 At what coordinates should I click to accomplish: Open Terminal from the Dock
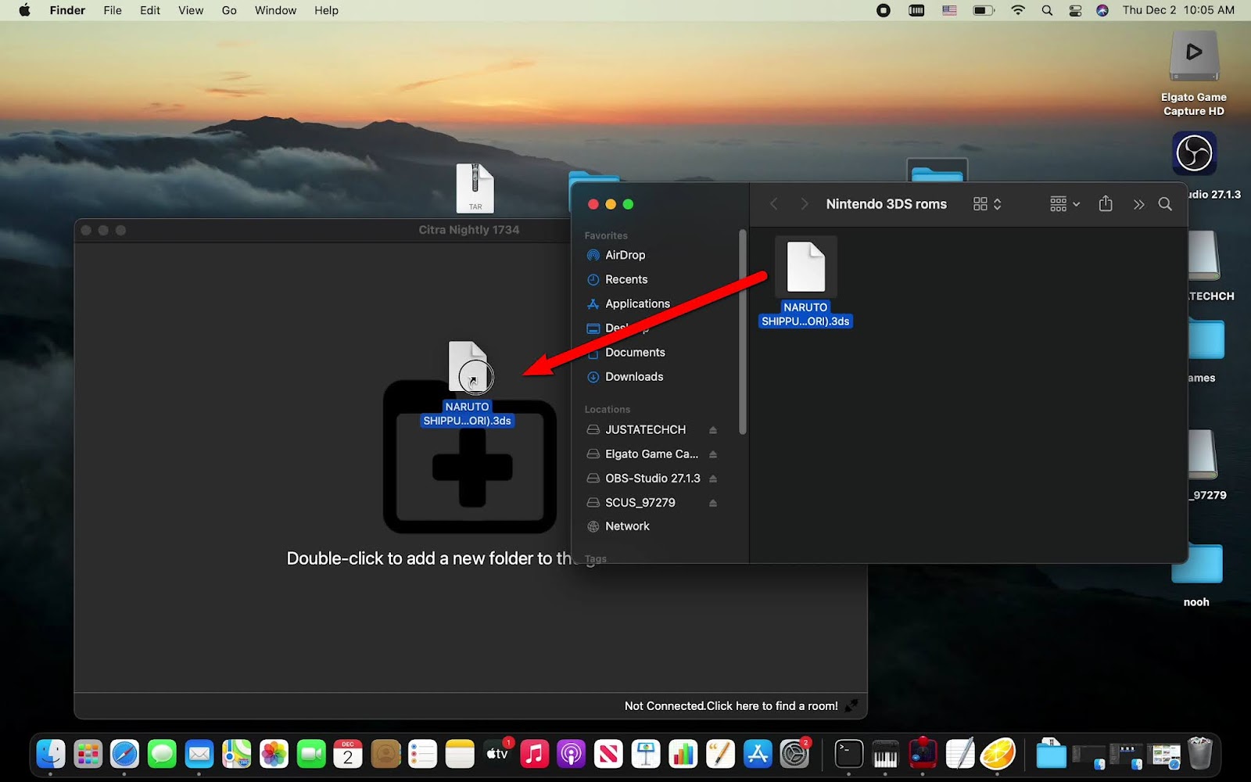848,755
